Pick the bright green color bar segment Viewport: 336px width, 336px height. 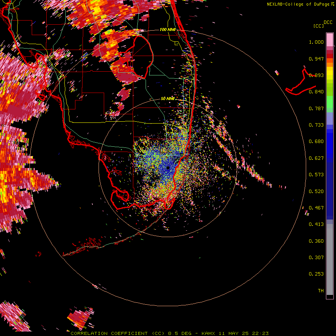[330, 102]
